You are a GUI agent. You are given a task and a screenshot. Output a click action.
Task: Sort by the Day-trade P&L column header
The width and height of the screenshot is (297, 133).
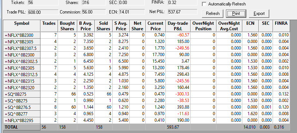(x=178, y=26)
